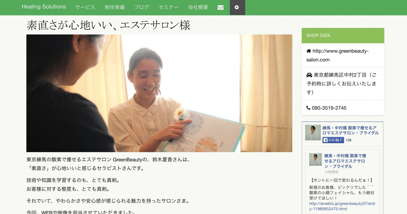Click the car icon next to address
Screen dimensions: 407x214
pos(309,75)
